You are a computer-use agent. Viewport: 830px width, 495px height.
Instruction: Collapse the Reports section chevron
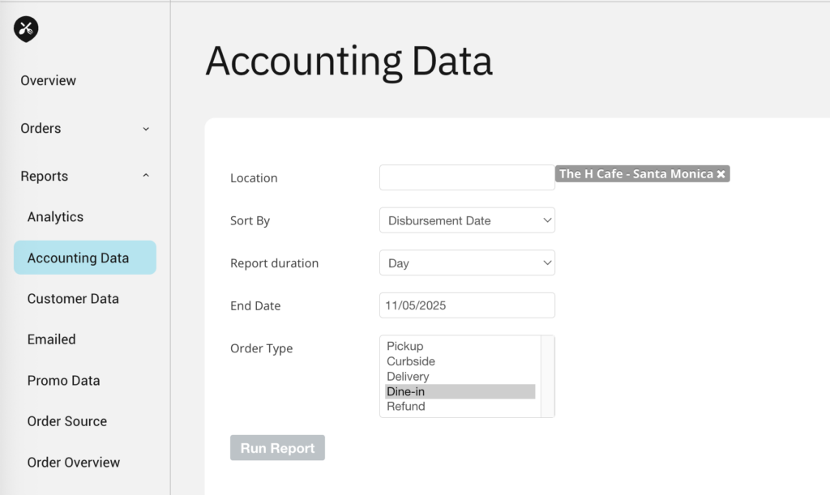click(x=146, y=176)
